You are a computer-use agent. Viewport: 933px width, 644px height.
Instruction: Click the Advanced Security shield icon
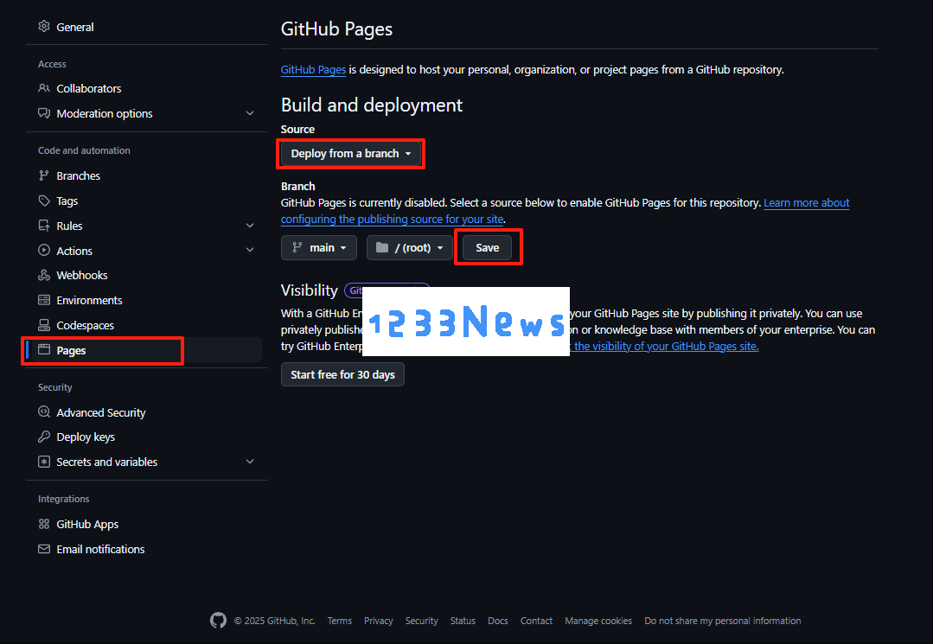pos(44,411)
